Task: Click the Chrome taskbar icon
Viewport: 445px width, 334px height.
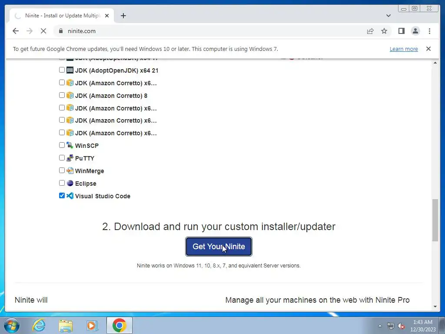Action: pyautogui.click(x=119, y=325)
